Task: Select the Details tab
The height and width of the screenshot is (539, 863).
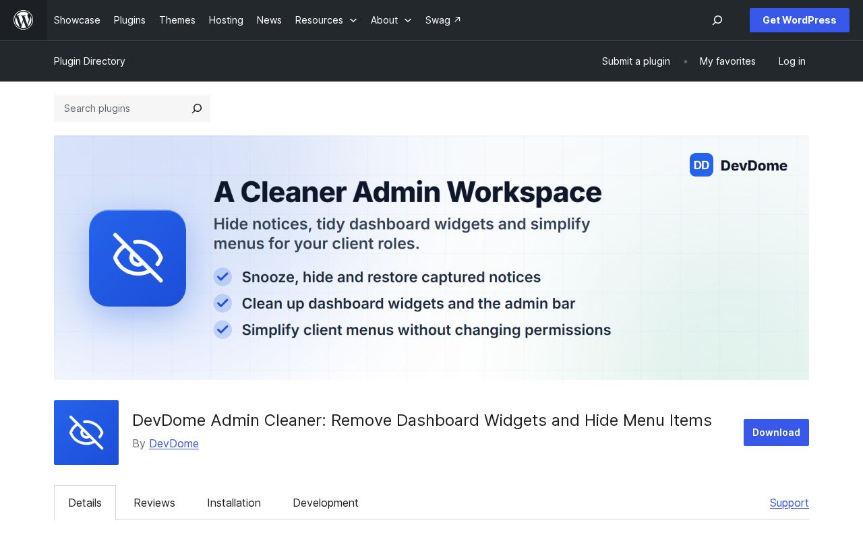Action: [85, 503]
